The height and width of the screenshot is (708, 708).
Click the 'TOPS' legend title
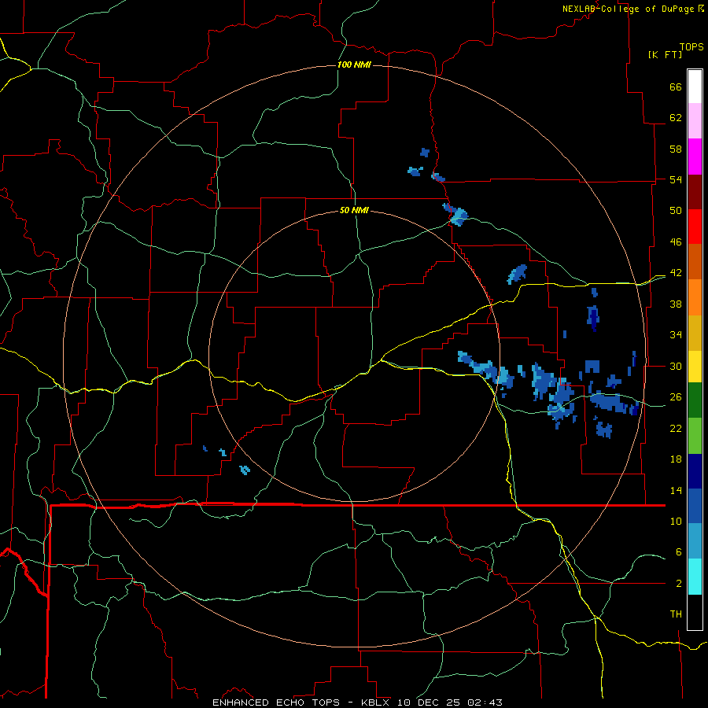pos(691,47)
